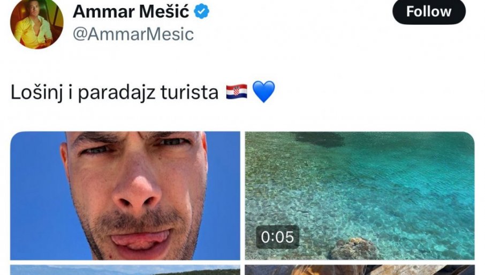Click the dark shadow in the water
The height and width of the screenshot is (275, 485).
(x=320, y=139)
